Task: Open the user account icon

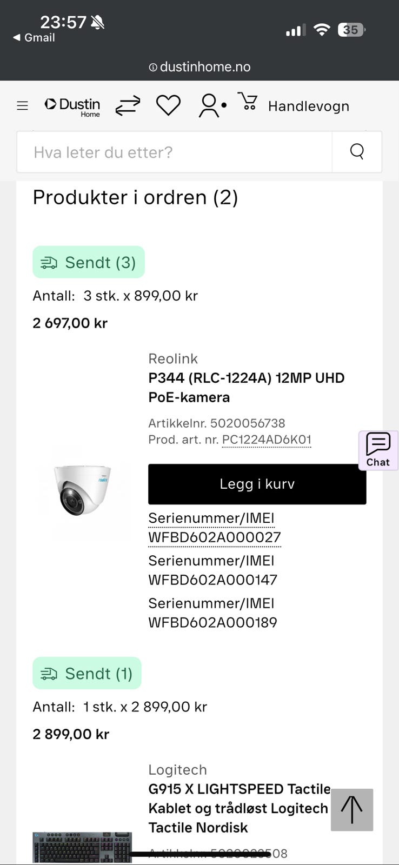Action: coord(210,105)
